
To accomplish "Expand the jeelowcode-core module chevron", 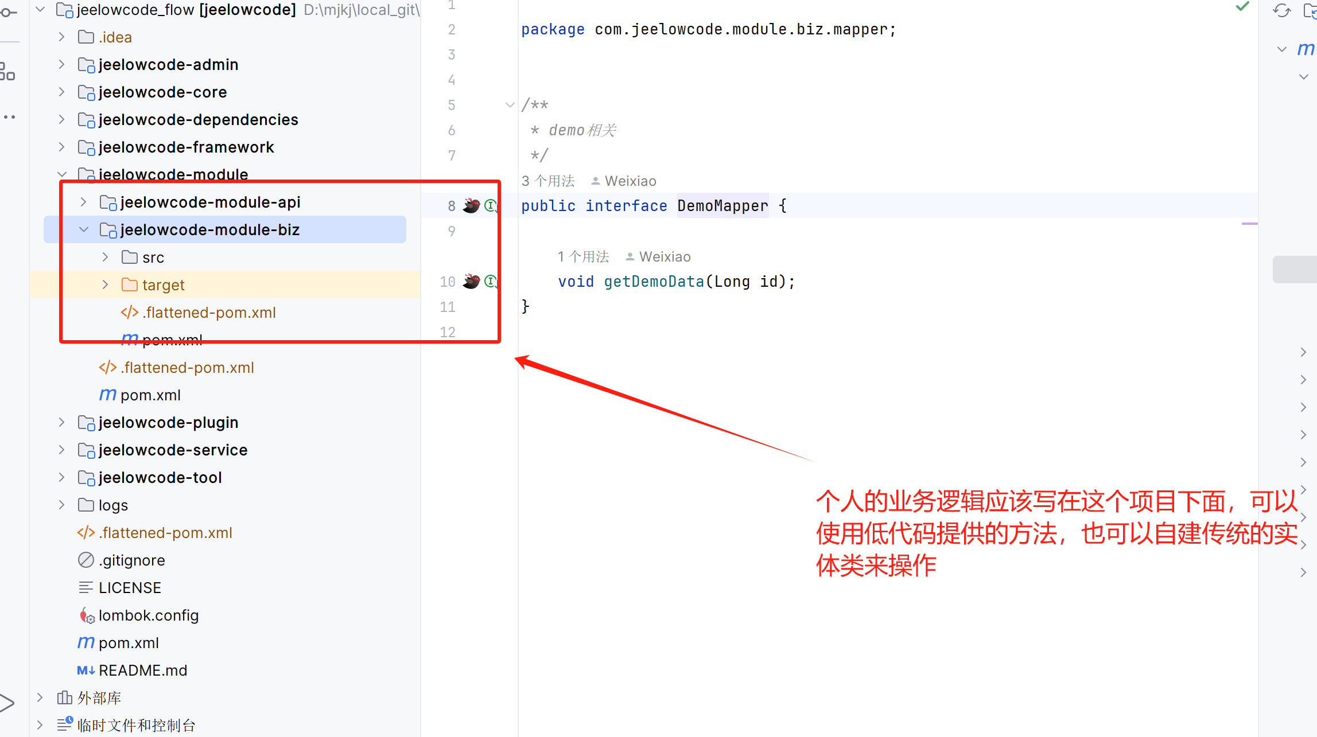I will click(61, 92).
